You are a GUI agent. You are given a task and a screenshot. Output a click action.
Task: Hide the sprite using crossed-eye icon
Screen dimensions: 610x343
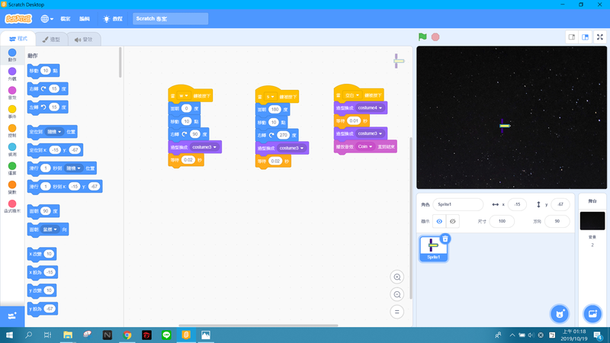coord(452,221)
